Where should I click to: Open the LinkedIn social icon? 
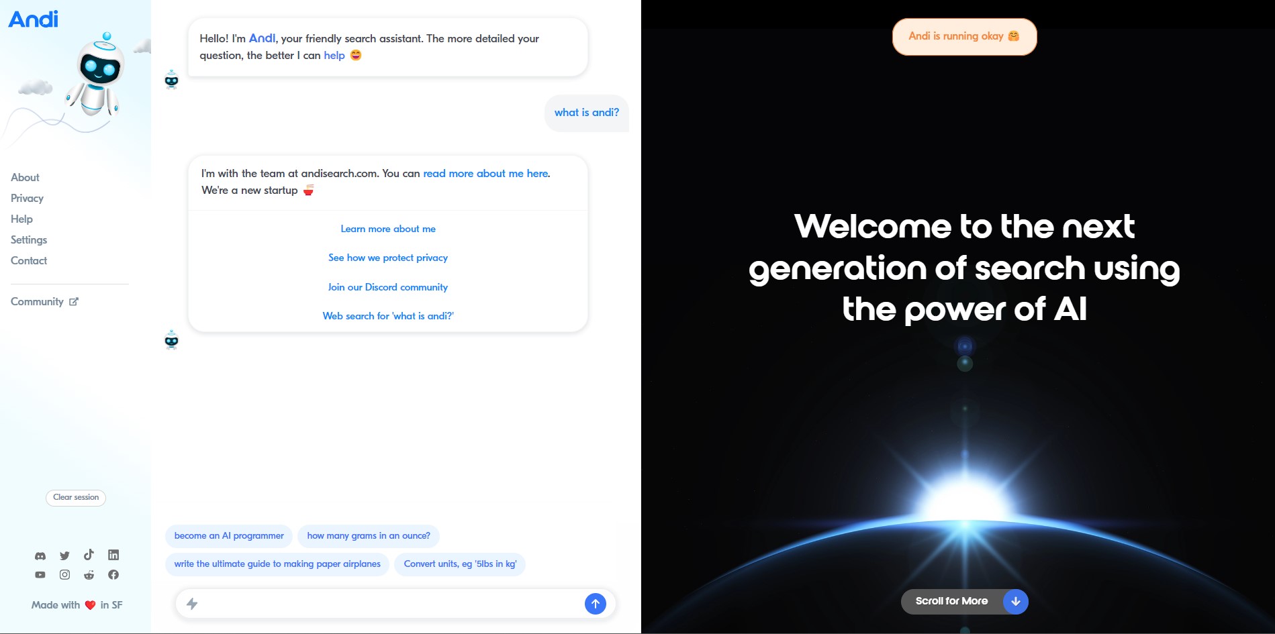tap(113, 555)
